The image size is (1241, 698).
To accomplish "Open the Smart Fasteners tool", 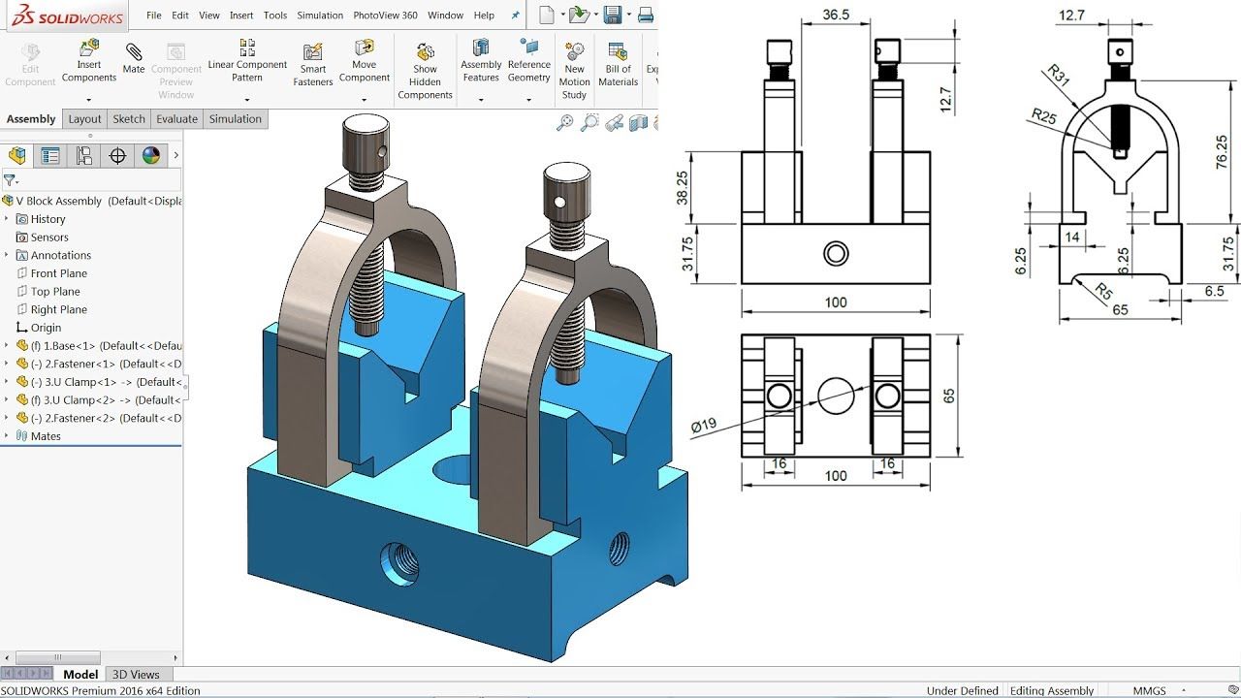I will tap(312, 63).
